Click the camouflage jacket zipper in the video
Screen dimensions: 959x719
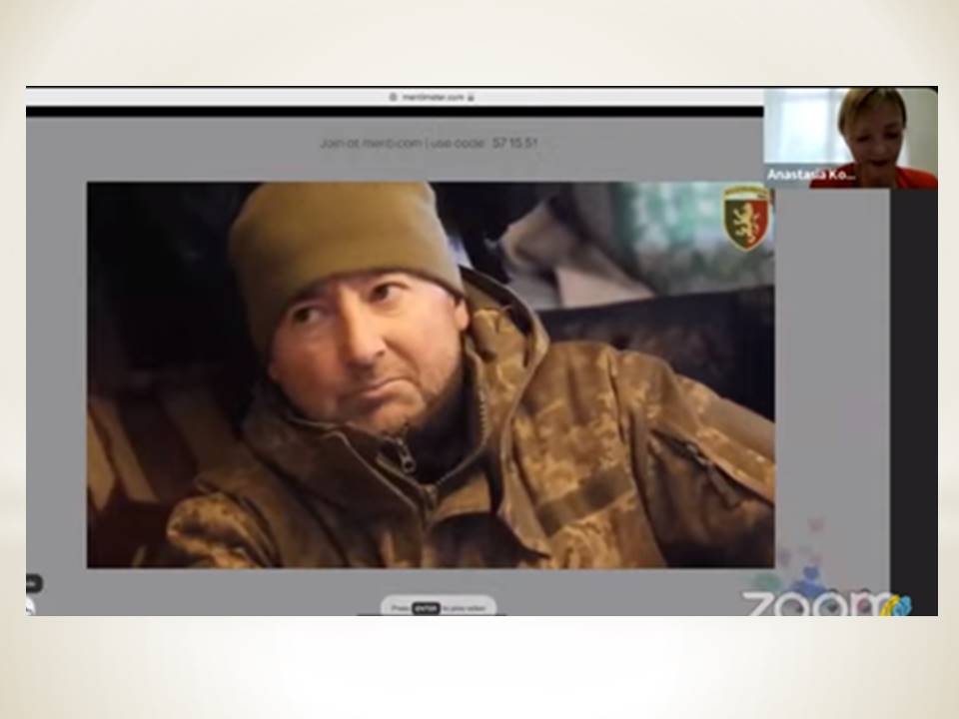(407, 457)
